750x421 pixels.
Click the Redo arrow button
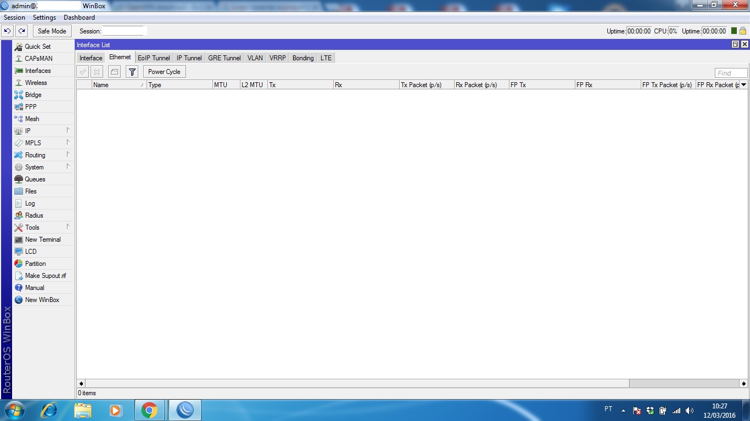21,31
